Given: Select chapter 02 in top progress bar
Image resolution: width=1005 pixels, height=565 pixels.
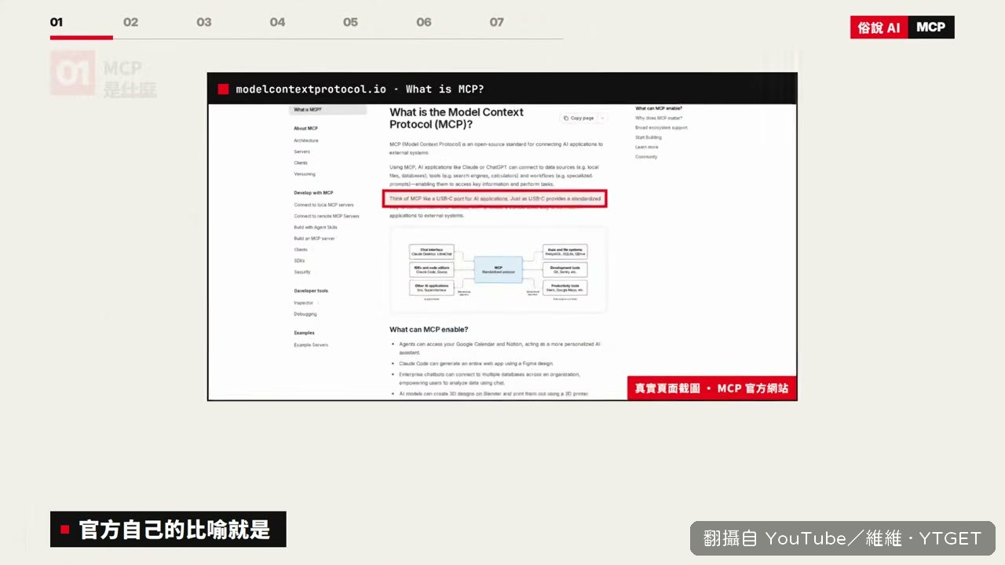Looking at the screenshot, I should 130,22.
